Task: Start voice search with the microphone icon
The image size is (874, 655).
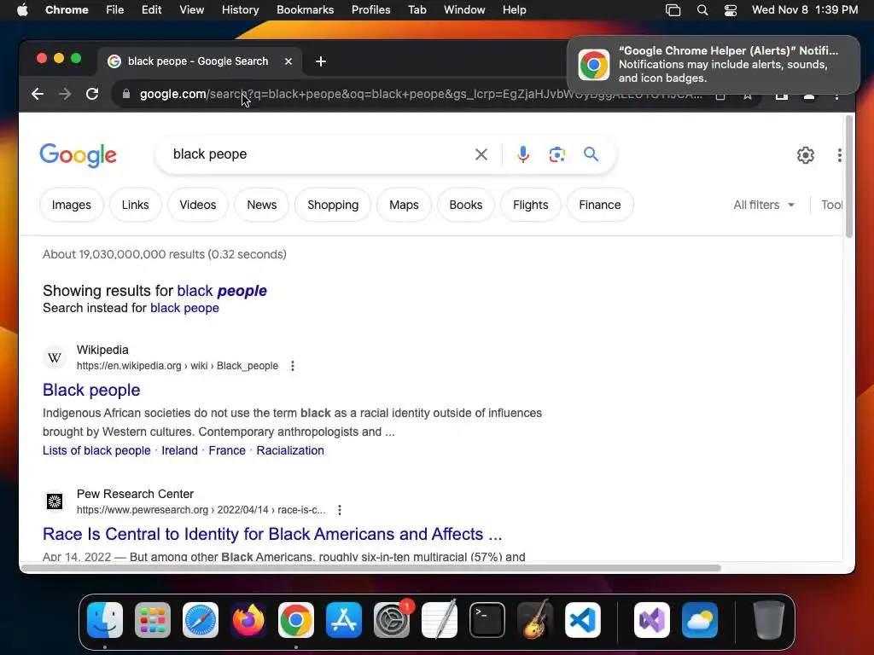Action: click(x=523, y=154)
